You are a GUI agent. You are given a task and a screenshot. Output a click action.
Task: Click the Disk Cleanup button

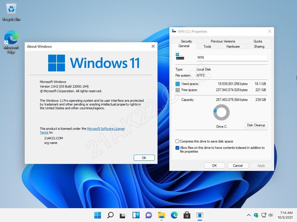256,125
